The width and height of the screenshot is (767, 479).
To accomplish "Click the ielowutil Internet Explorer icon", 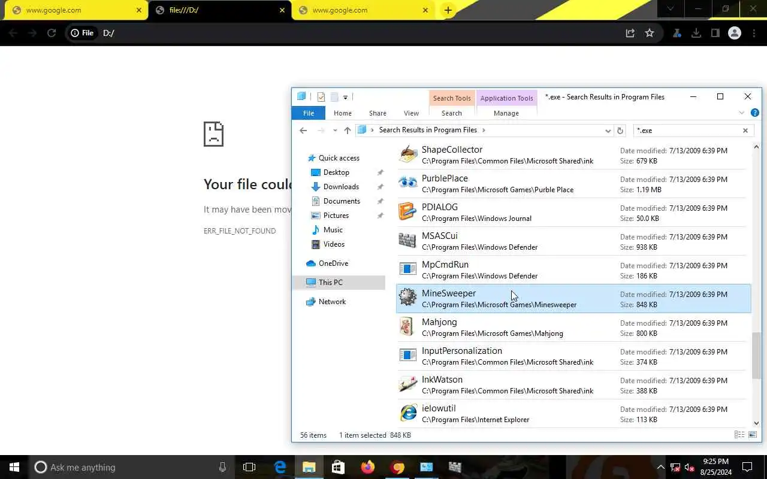I will 408,413.
